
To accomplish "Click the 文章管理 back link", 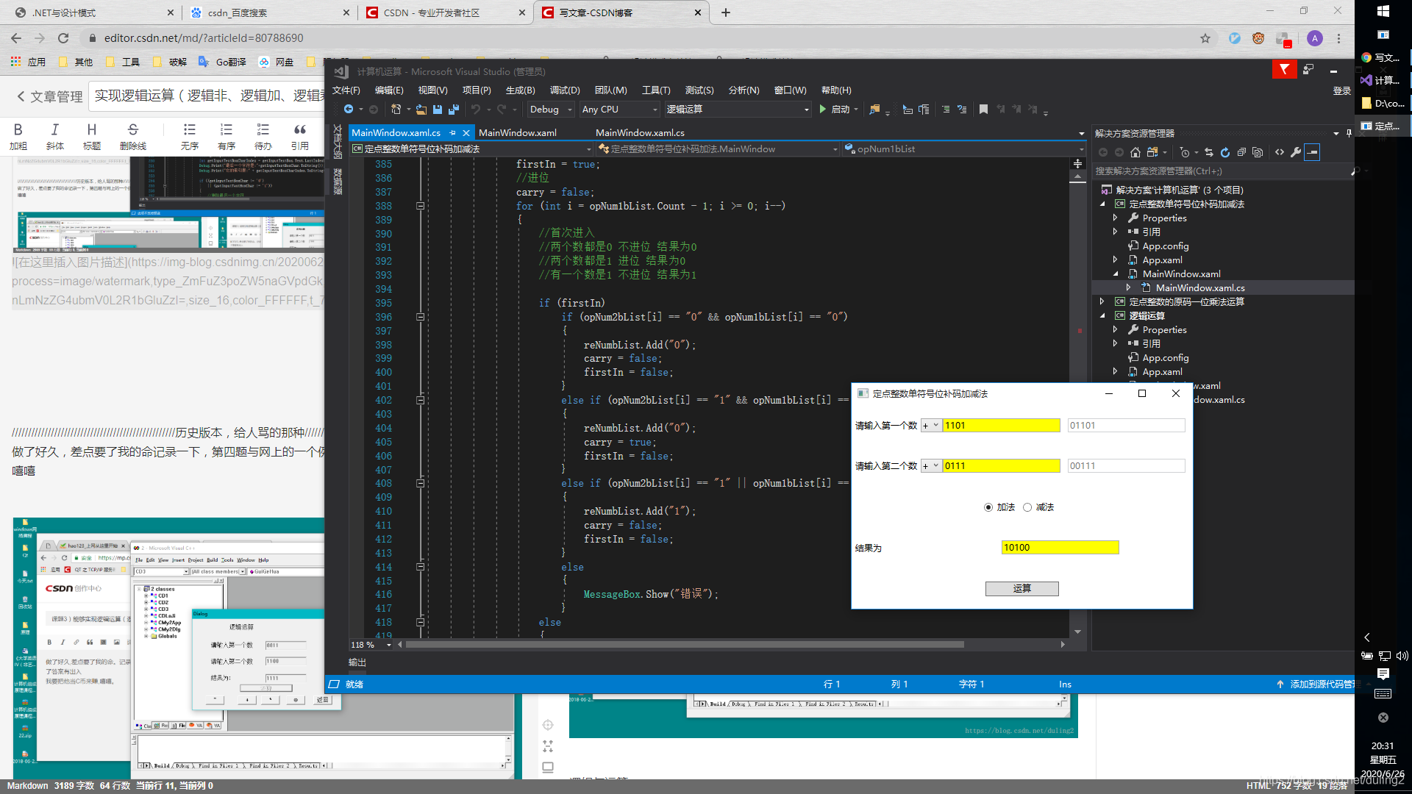I will tap(50, 96).
